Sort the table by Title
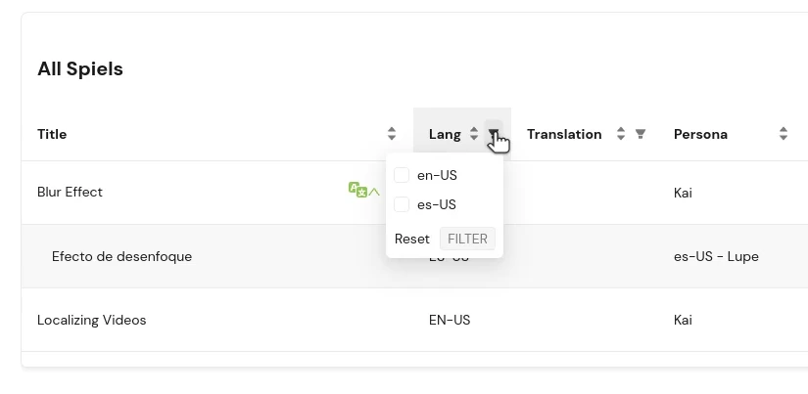The width and height of the screenshot is (808, 394). coord(392,134)
